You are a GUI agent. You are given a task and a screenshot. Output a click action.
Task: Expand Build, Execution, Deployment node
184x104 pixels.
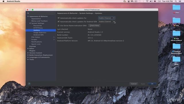tap(28, 55)
